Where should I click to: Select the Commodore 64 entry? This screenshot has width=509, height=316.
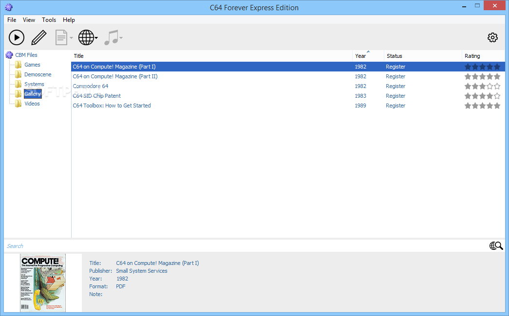coord(91,86)
